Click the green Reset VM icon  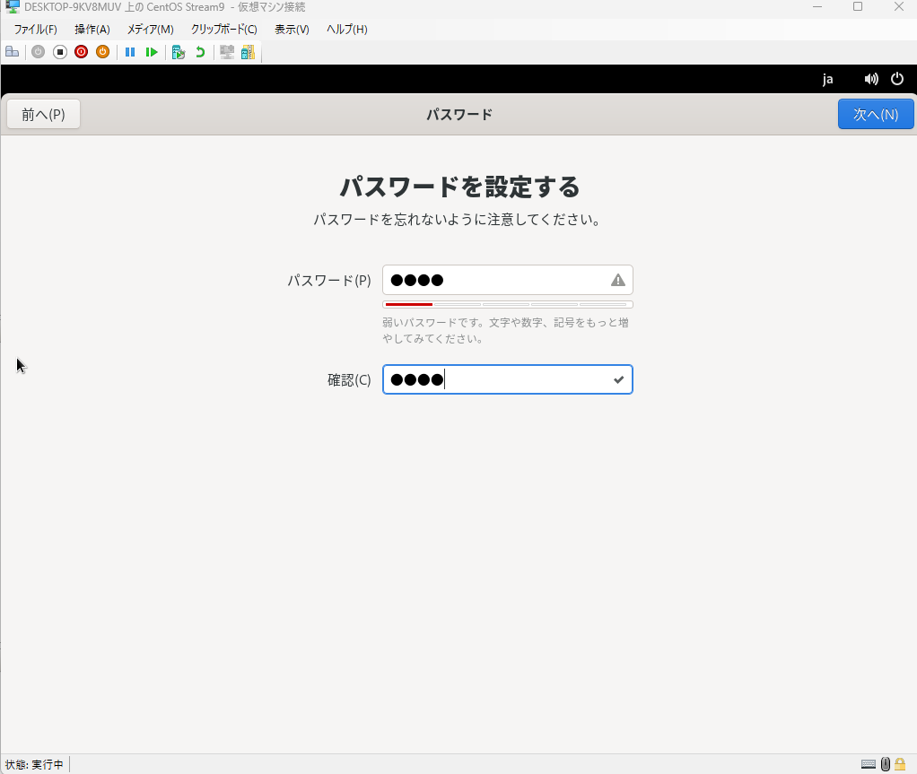(x=152, y=52)
